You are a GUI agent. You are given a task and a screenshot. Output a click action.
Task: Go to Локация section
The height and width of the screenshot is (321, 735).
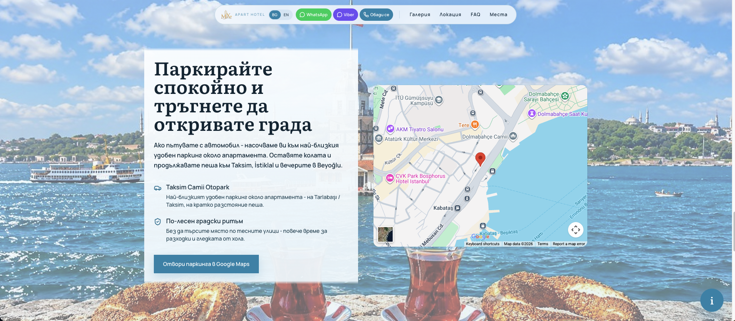click(450, 15)
